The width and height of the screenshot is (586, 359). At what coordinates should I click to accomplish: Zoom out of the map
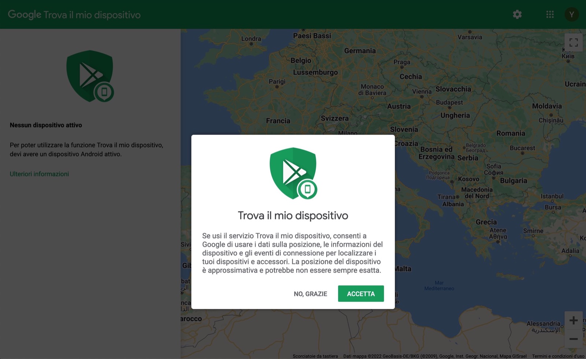[x=574, y=339]
